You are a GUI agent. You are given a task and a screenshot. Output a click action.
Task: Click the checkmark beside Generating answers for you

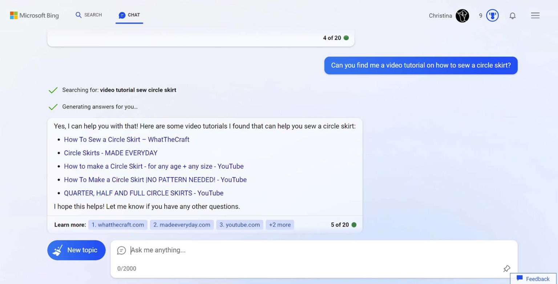53,106
